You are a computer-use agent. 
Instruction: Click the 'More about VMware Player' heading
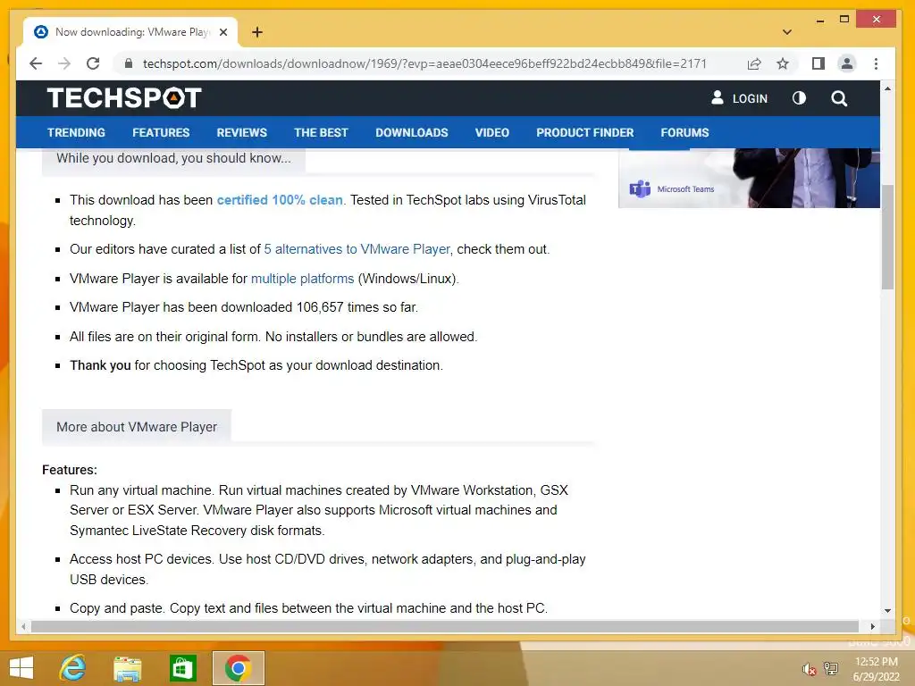[137, 427]
